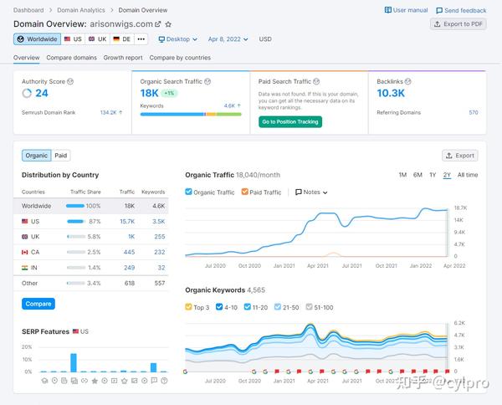Viewport: 502px width, 405px height.
Task: Click info icon next to Organic Search Traffic
Action: click(x=207, y=81)
